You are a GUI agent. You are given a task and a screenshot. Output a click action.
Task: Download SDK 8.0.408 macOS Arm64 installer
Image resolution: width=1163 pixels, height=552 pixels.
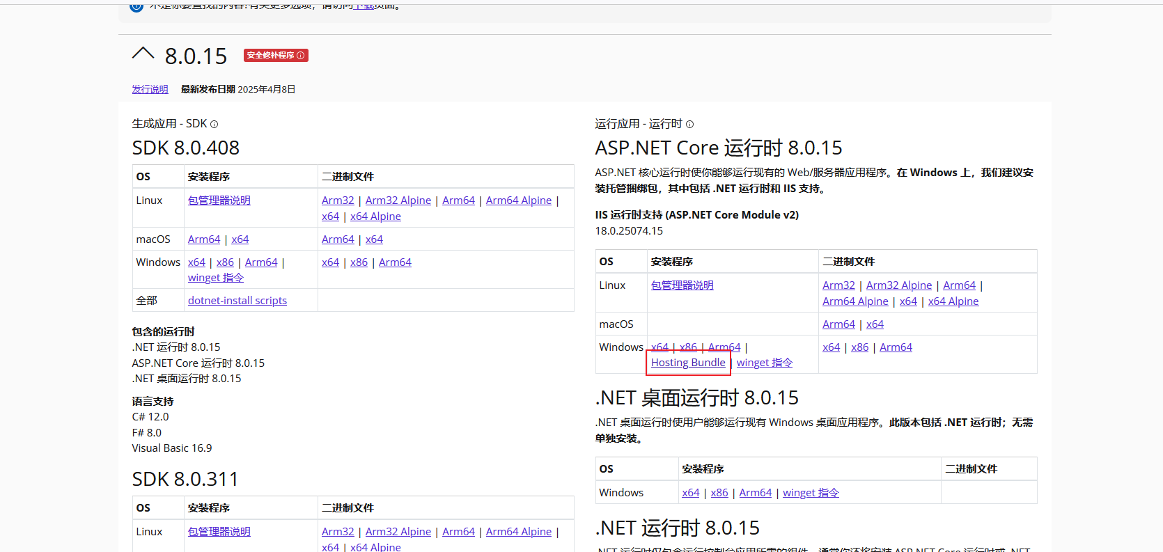click(204, 239)
